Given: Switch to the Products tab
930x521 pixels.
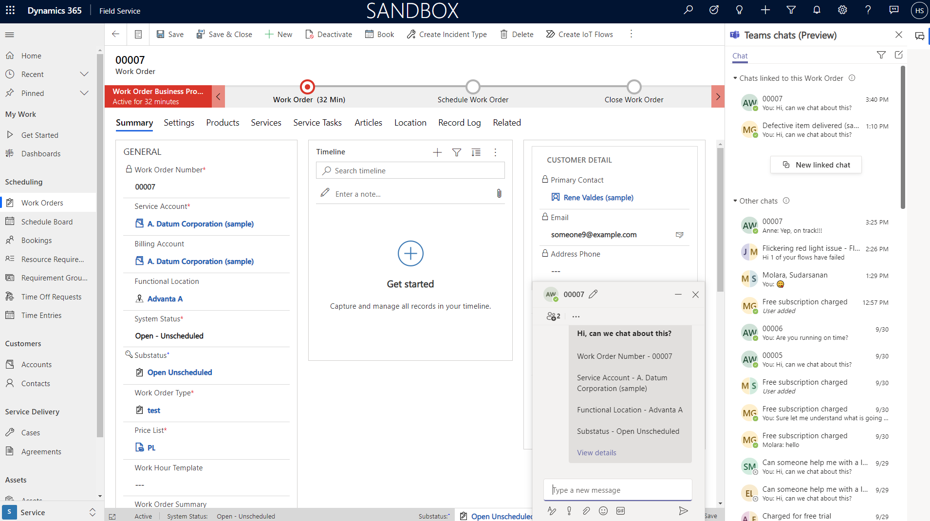Looking at the screenshot, I should pos(223,123).
